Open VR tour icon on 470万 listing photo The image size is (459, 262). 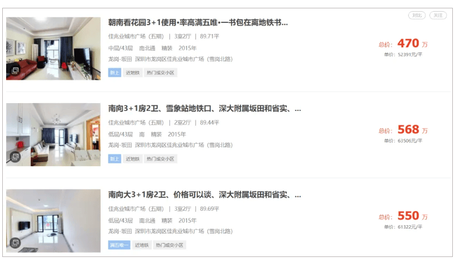coord(15,70)
